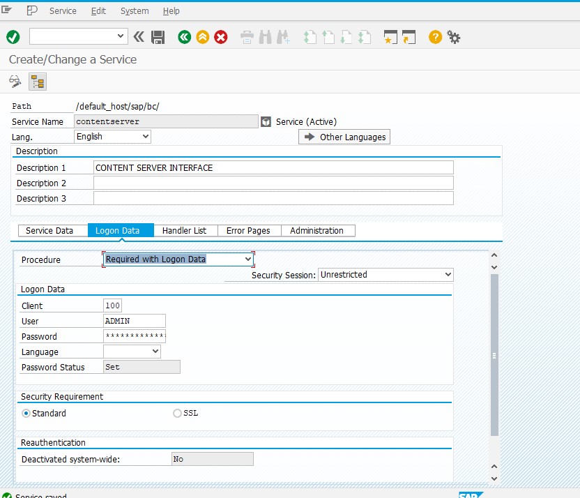Open Customize Local Layout gear icon
The width and height of the screenshot is (580, 498).
point(454,37)
